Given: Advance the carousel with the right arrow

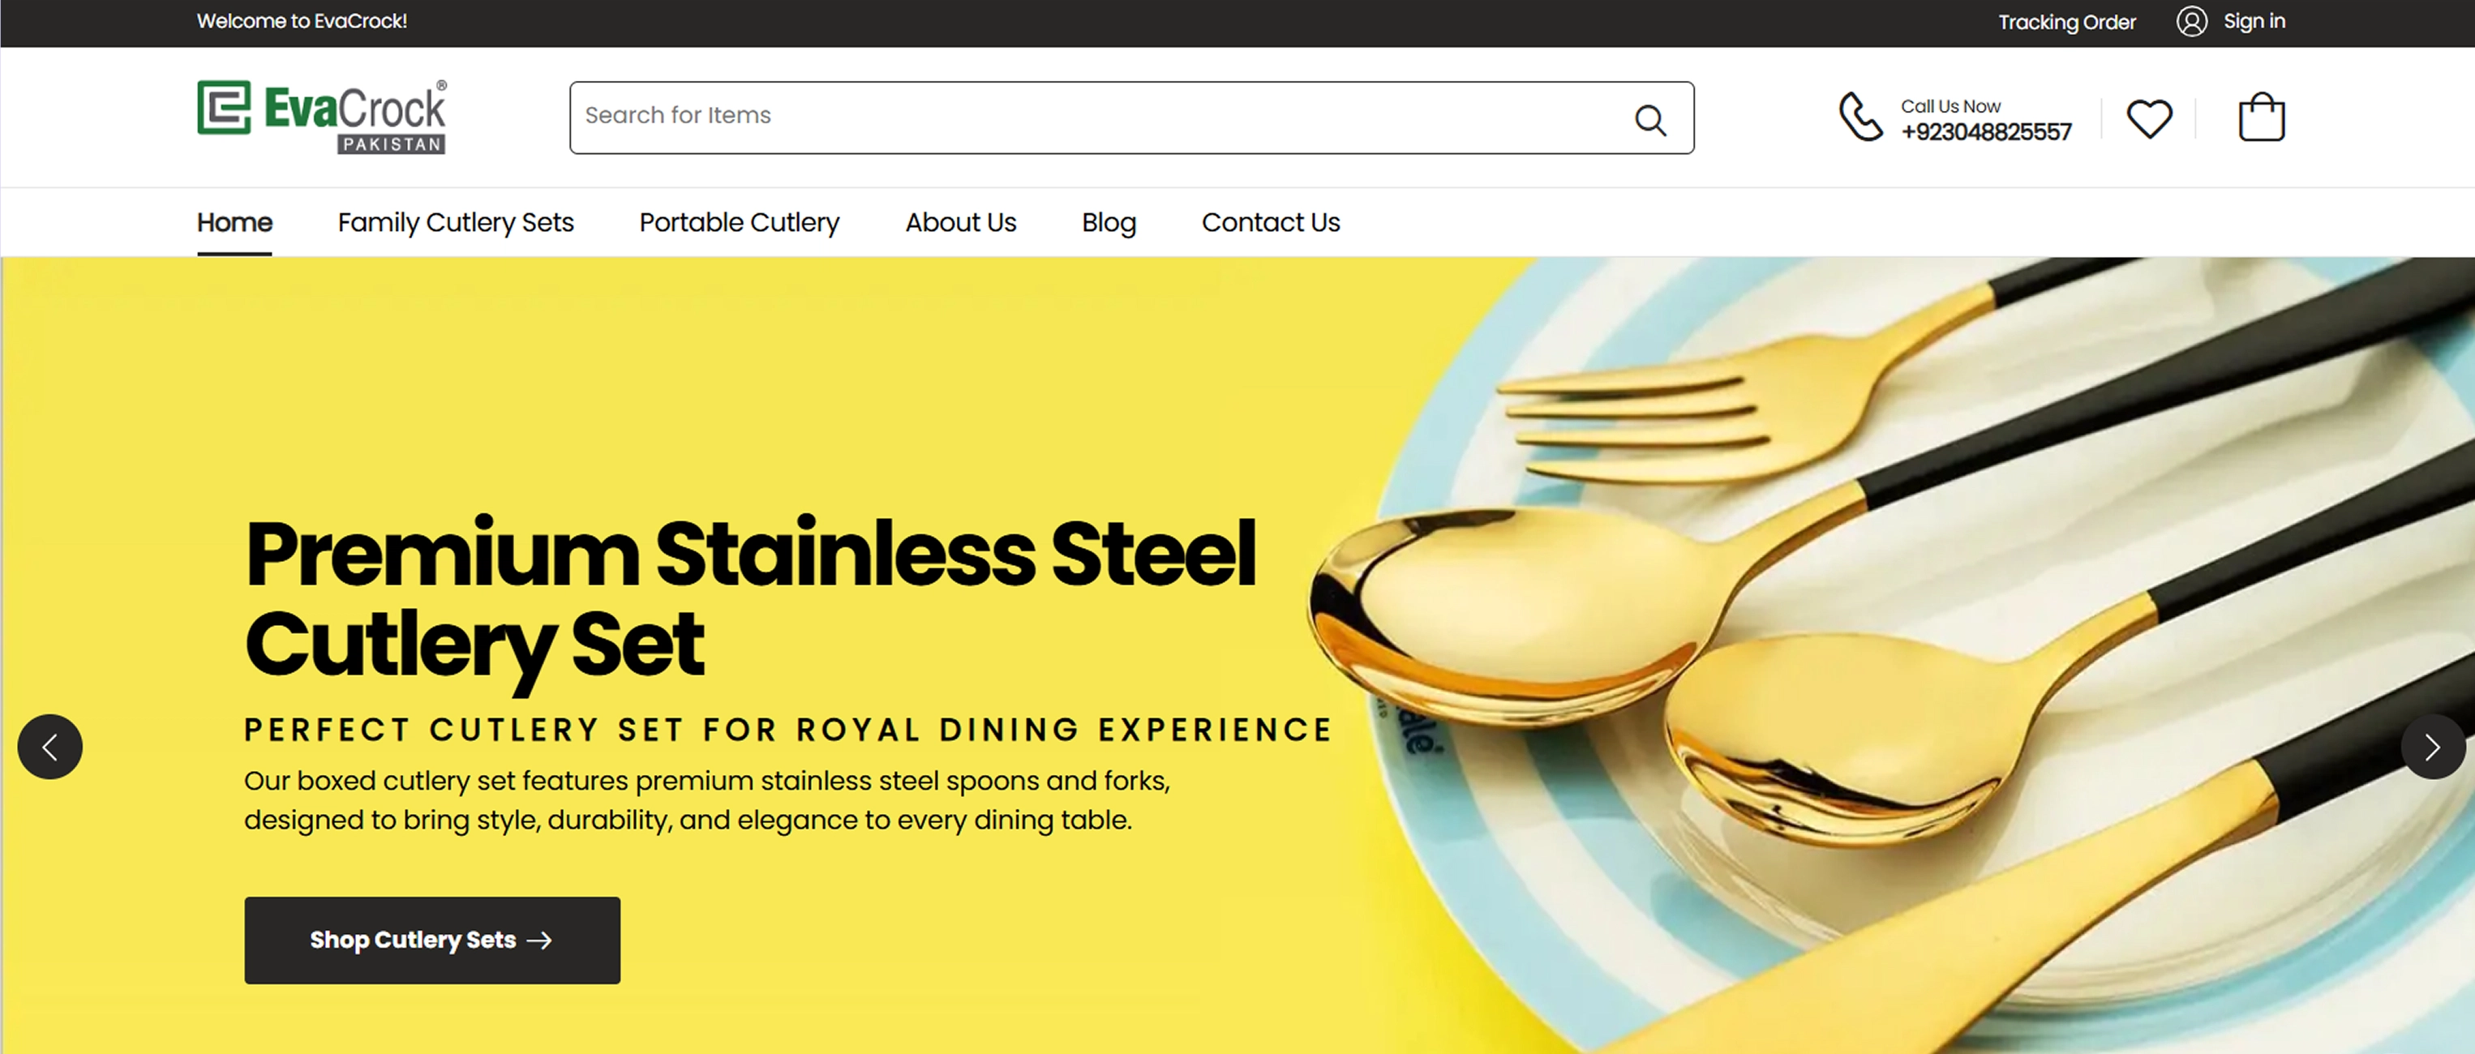Looking at the screenshot, I should point(2433,747).
